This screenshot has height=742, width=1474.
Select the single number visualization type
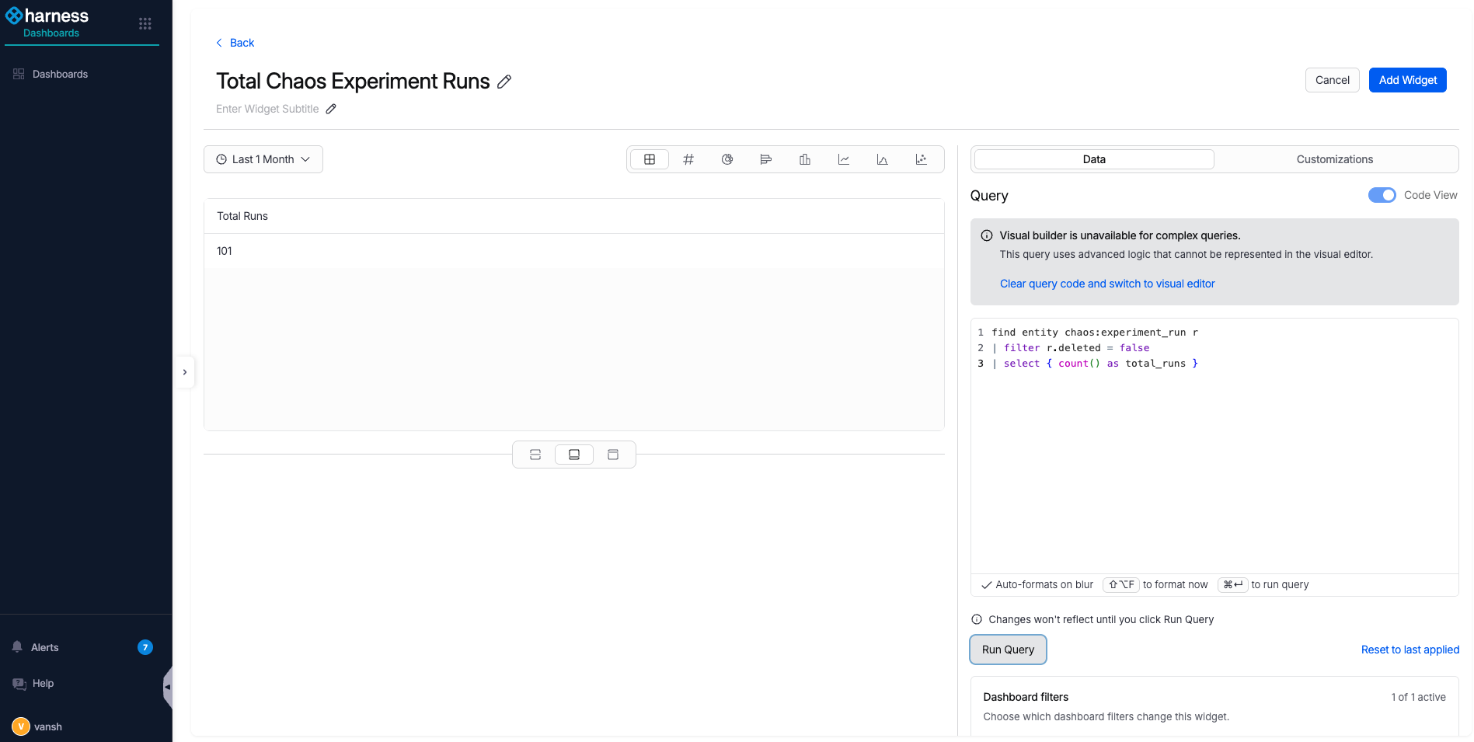coord(688,159)
